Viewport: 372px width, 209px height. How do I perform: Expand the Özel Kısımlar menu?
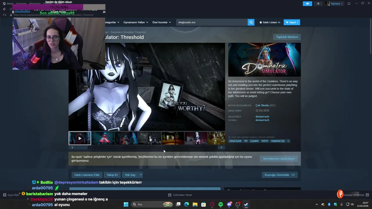[162, 22]
